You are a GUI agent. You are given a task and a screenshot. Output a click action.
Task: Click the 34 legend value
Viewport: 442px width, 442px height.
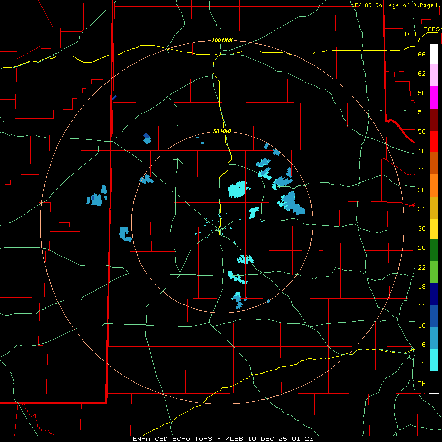click(x=422, y=209)
